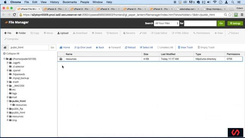Viewport: 245px width, 138px height.
Task: Click the public_html path input field
Action: (29, 48)
